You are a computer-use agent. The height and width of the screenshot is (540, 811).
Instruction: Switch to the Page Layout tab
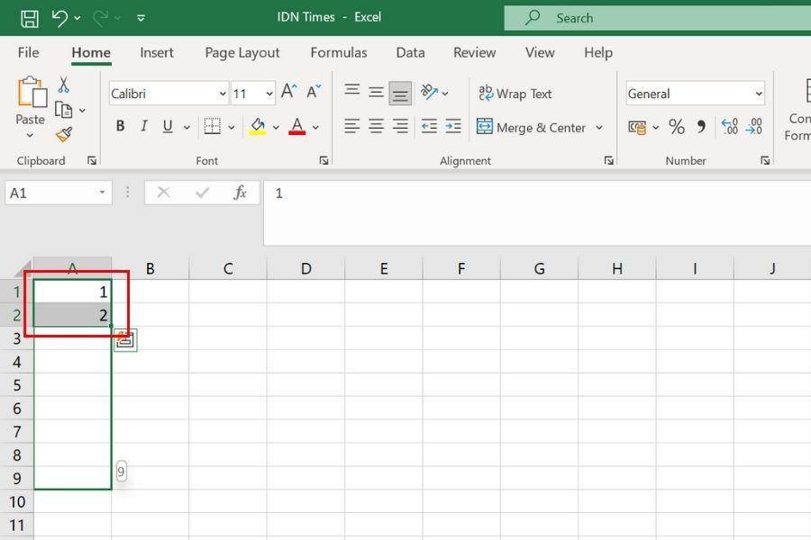coord(242,53)
